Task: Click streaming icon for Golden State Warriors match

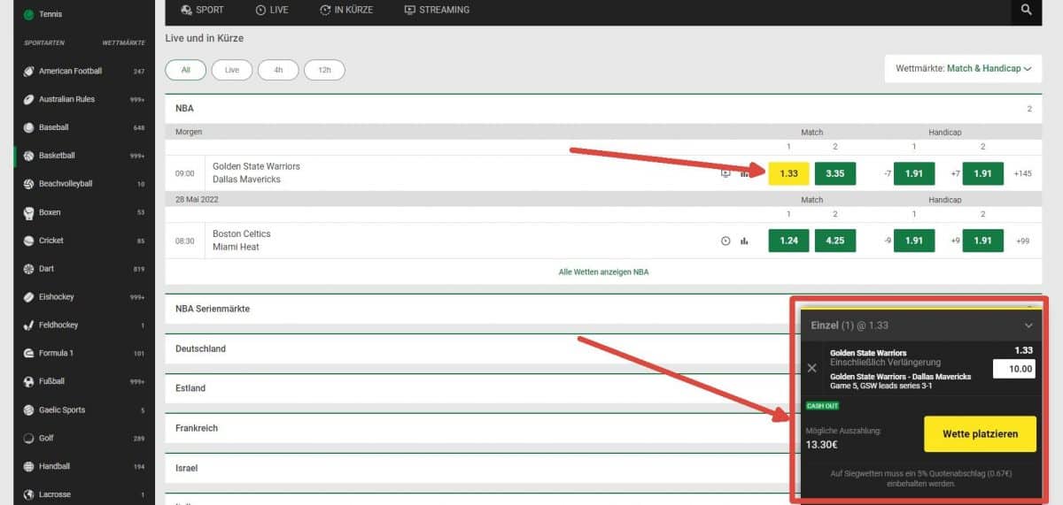Action: pyautogui.click(x=725, y=173)
